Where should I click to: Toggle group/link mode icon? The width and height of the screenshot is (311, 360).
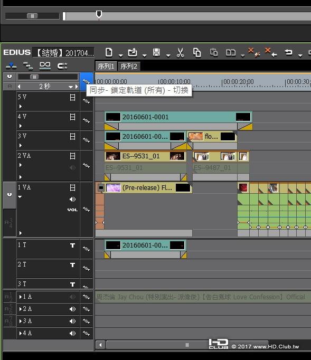point(45,66)
